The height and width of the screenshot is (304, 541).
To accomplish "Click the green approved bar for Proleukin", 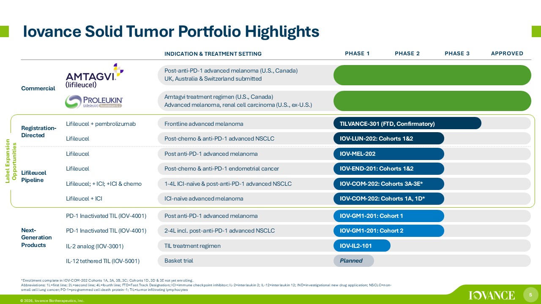I will coord(432,101).
